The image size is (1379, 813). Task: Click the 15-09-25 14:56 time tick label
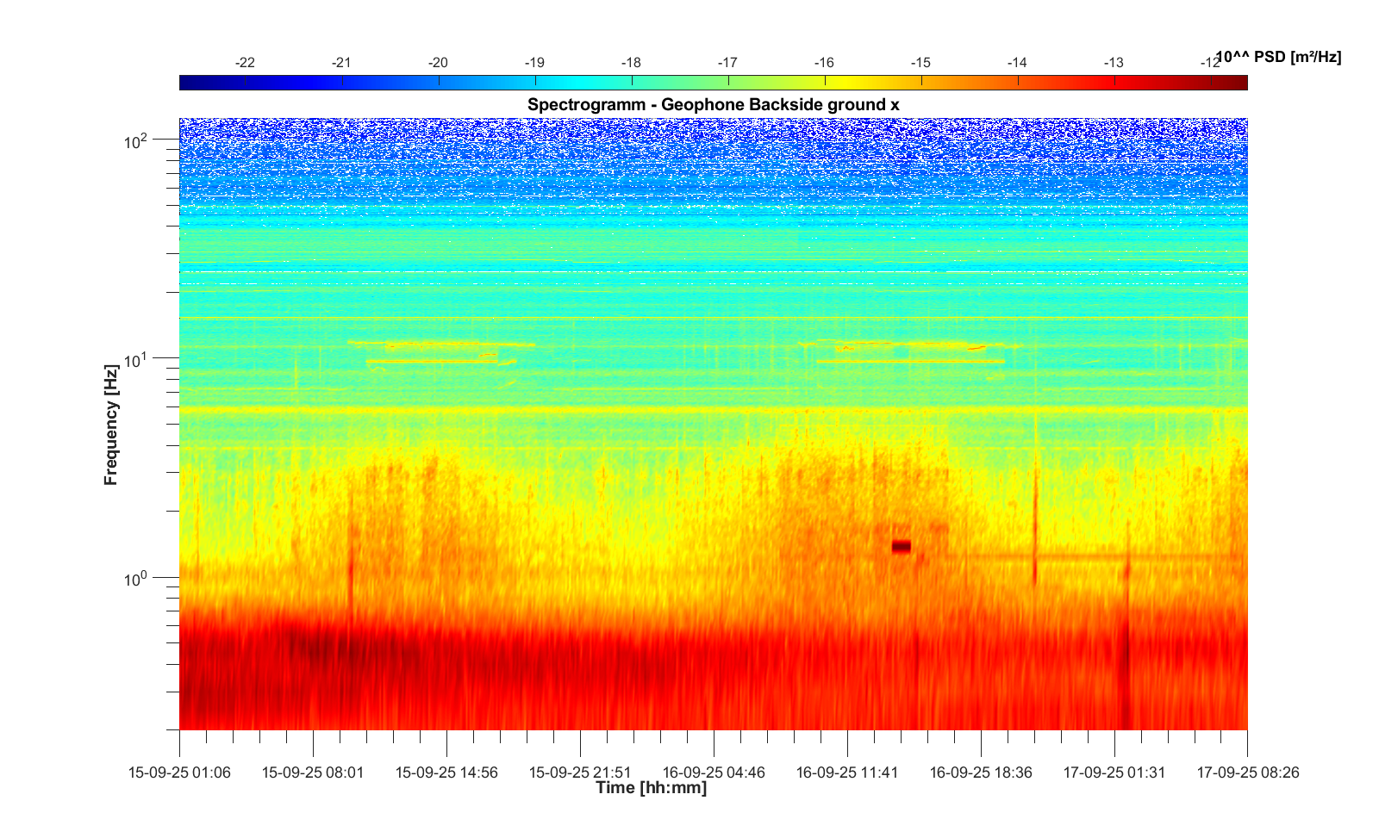[x=446, y=773]
